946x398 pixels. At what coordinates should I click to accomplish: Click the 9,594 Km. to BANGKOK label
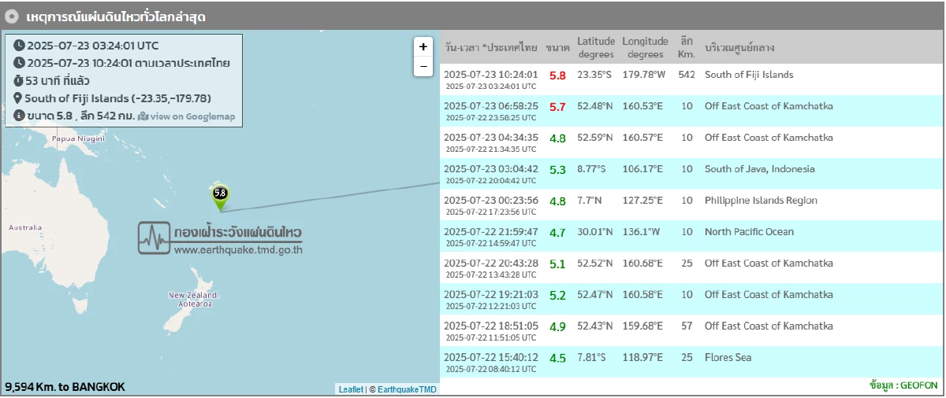click(x=65, y=387)
